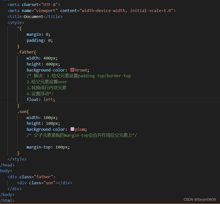
Task: Click the <title>Document</title> line
Action: click(x=35, y=16)
